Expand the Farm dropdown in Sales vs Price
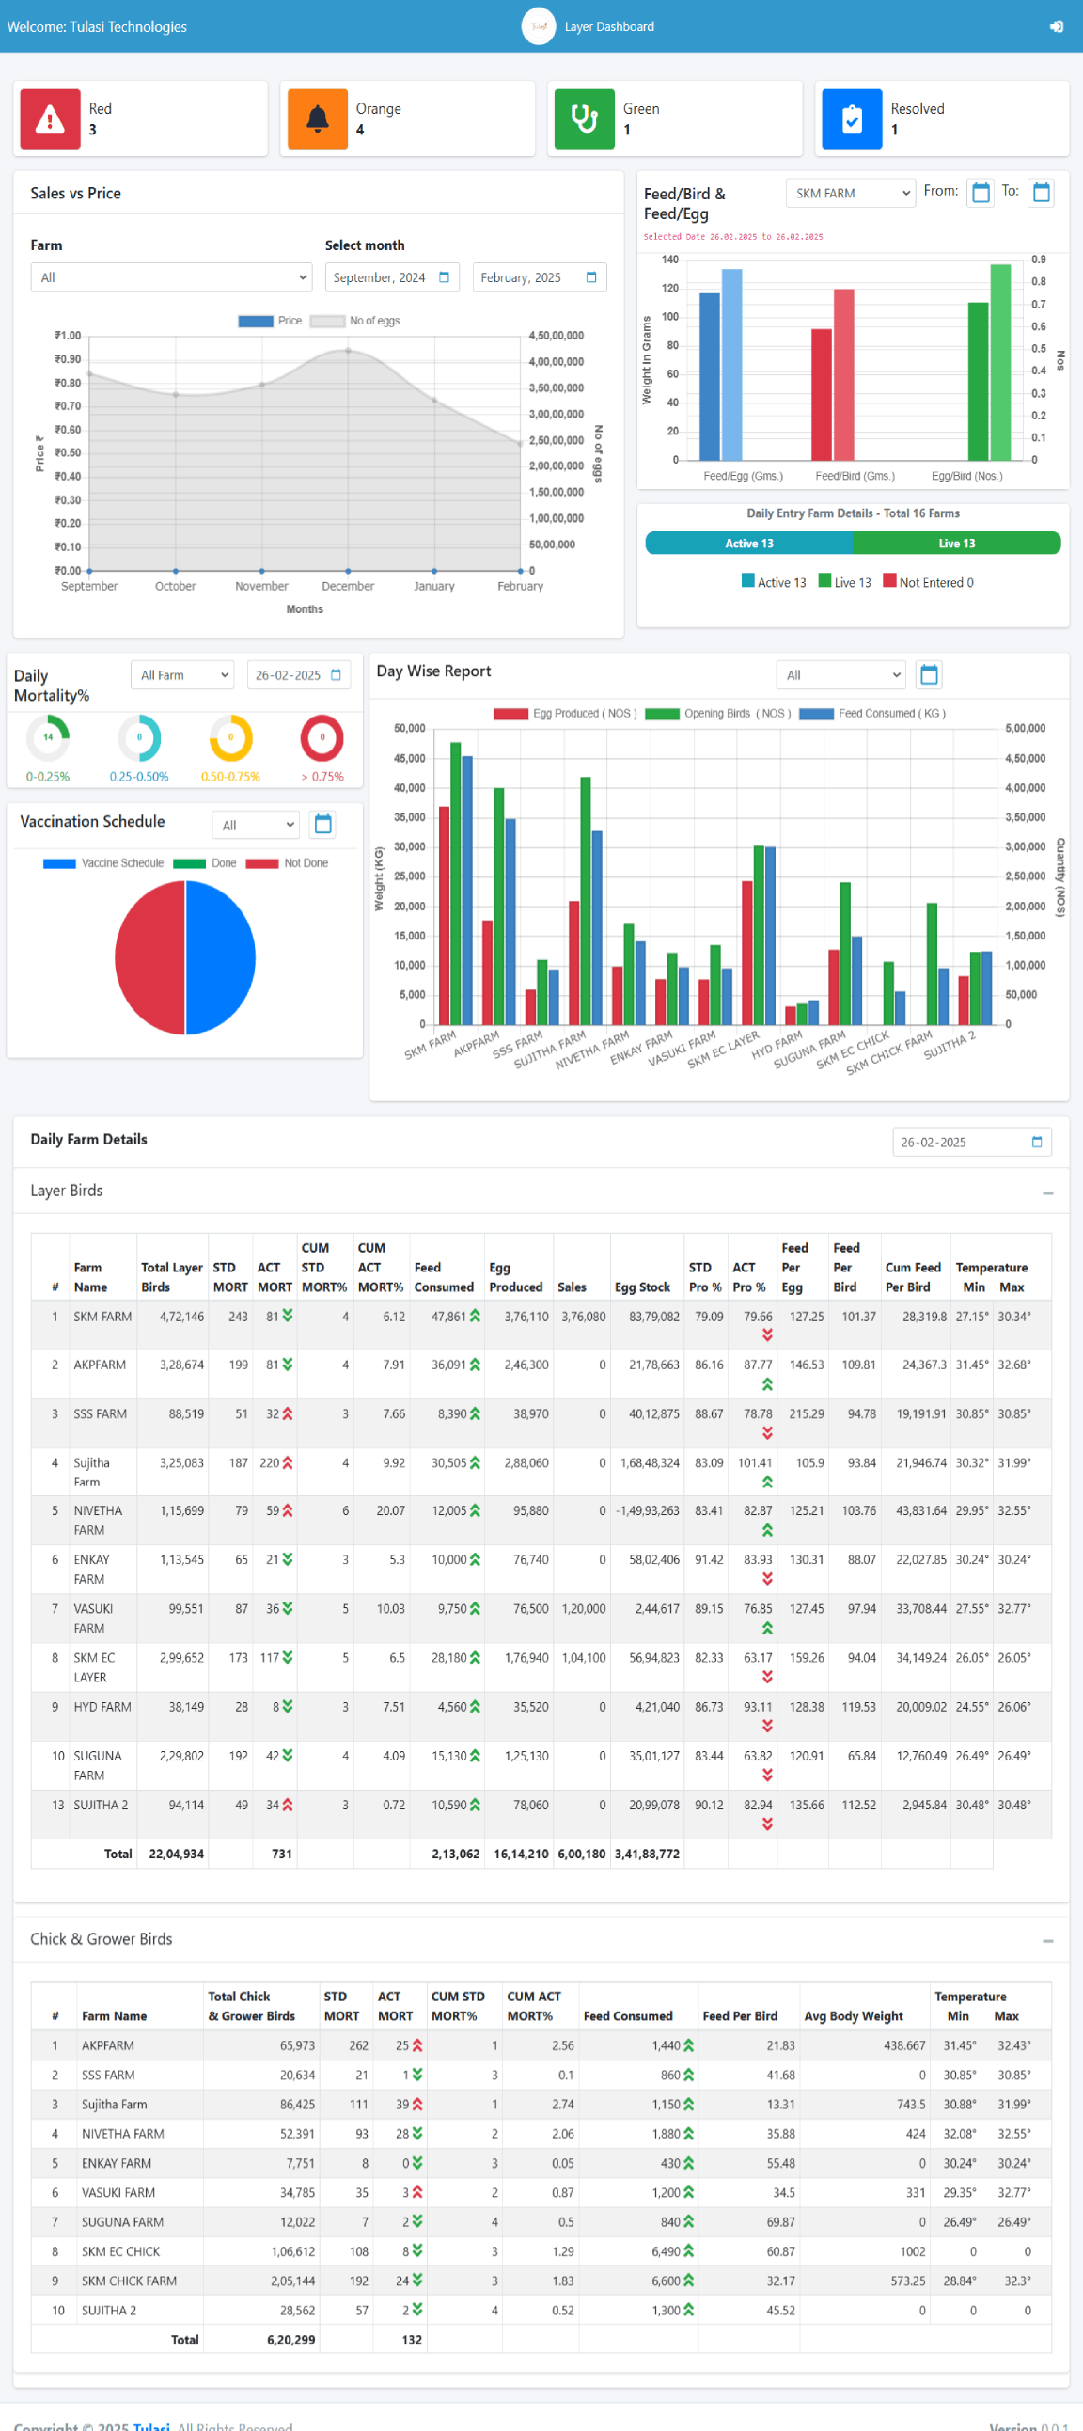Screen dimensions: 1083x2431 [x=171, y=277]
